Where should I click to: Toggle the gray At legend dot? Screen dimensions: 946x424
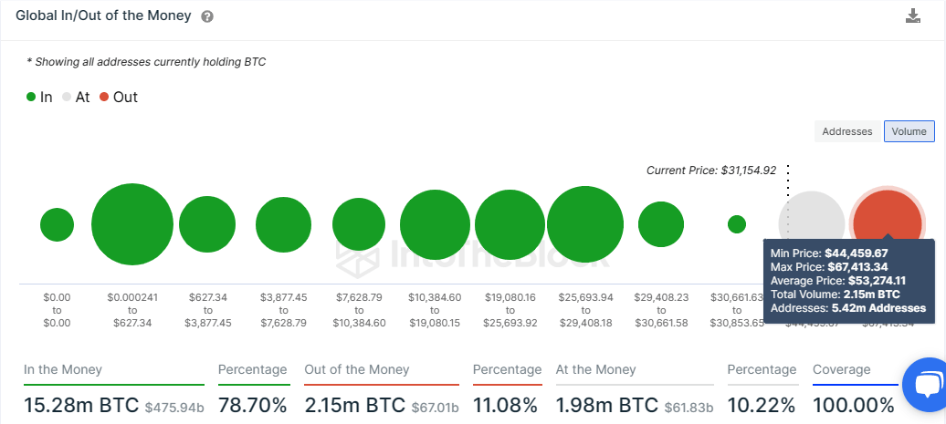click(67, 97)
